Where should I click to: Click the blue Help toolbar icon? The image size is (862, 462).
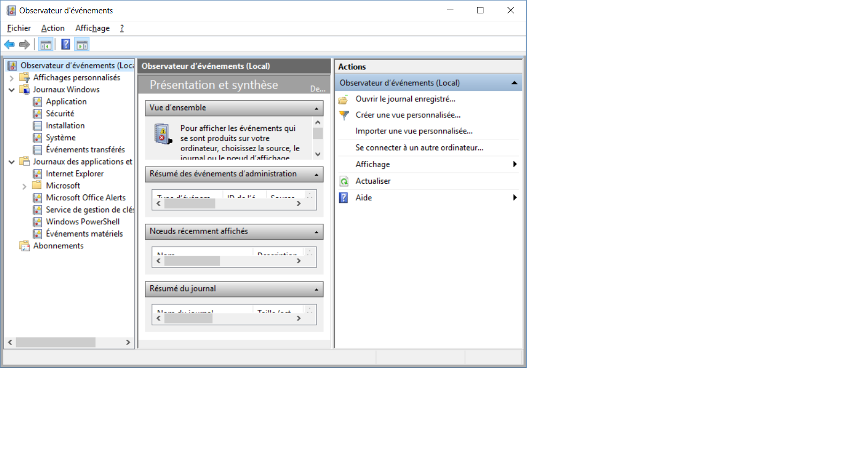click(66, 44)
